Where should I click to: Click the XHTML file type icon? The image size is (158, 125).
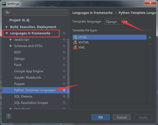[x=75, y=42]
